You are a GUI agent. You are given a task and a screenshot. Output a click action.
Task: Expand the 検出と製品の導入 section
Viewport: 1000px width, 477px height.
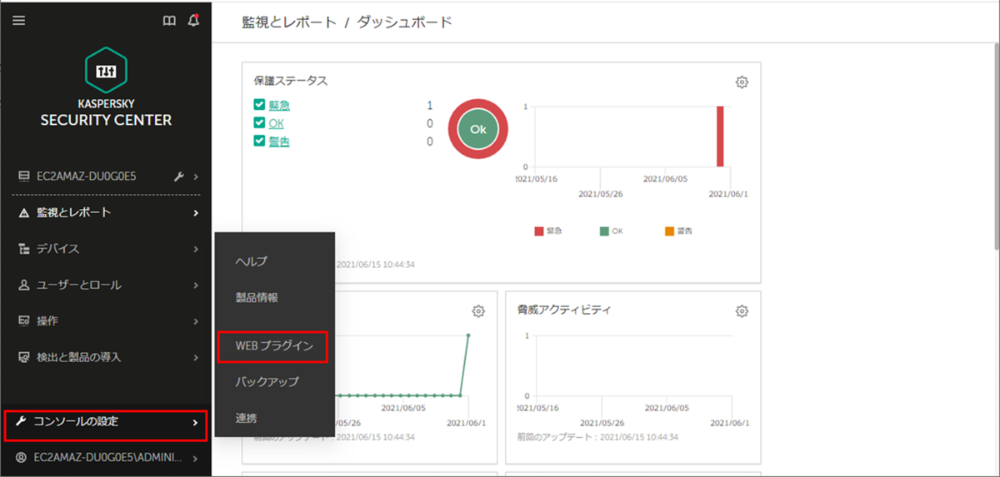(x=196, y=357)
